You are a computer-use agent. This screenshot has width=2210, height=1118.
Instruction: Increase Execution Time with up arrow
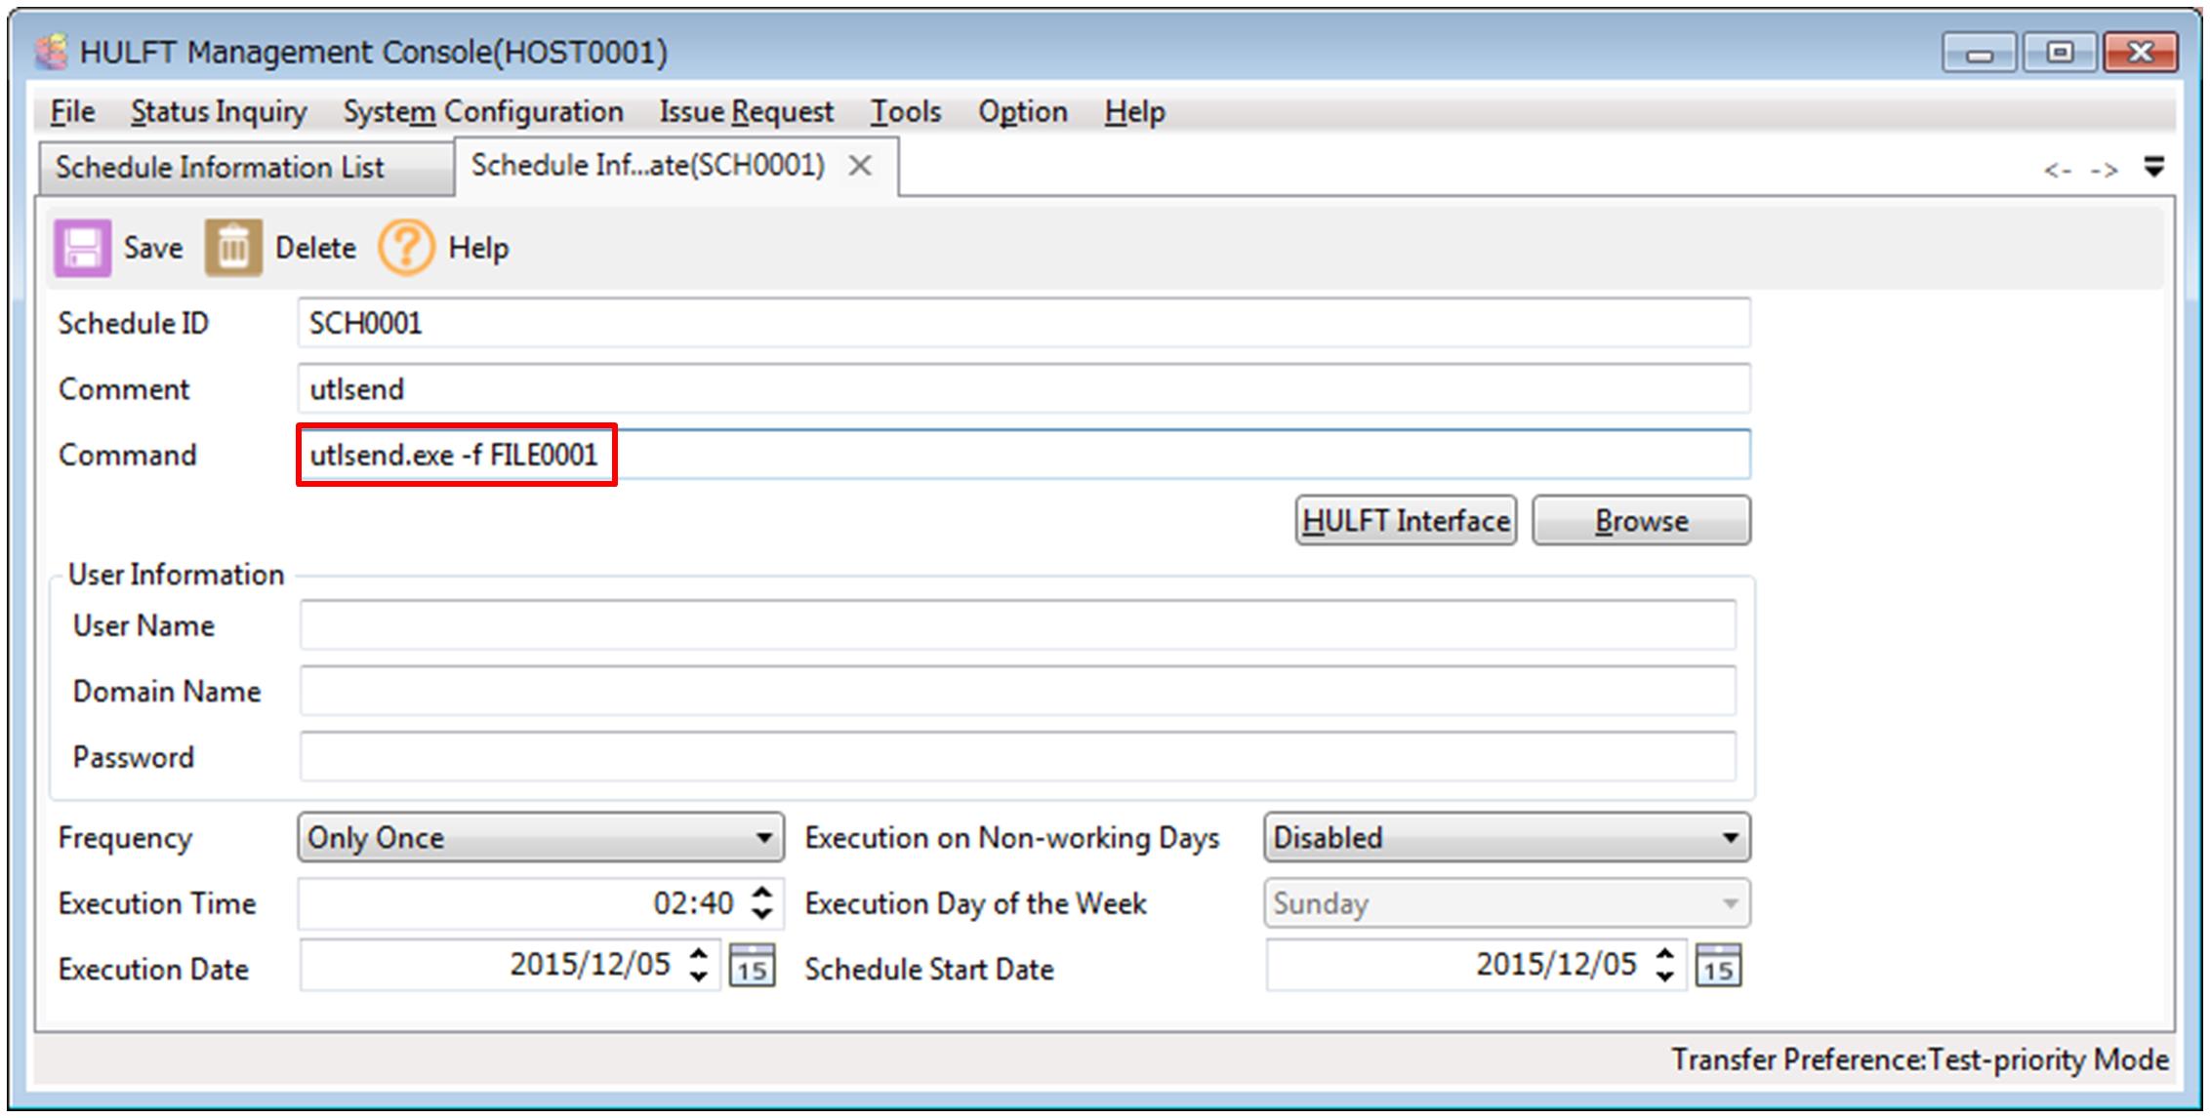[762, 892]
